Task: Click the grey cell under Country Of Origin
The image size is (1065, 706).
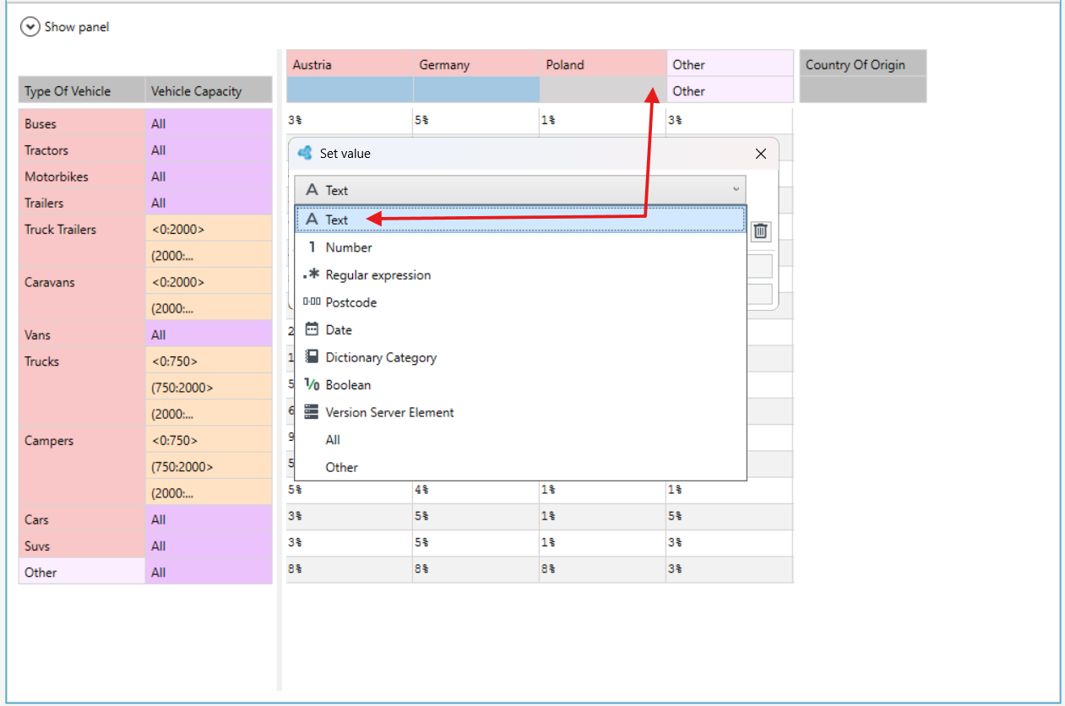Action: pos(863,90)
